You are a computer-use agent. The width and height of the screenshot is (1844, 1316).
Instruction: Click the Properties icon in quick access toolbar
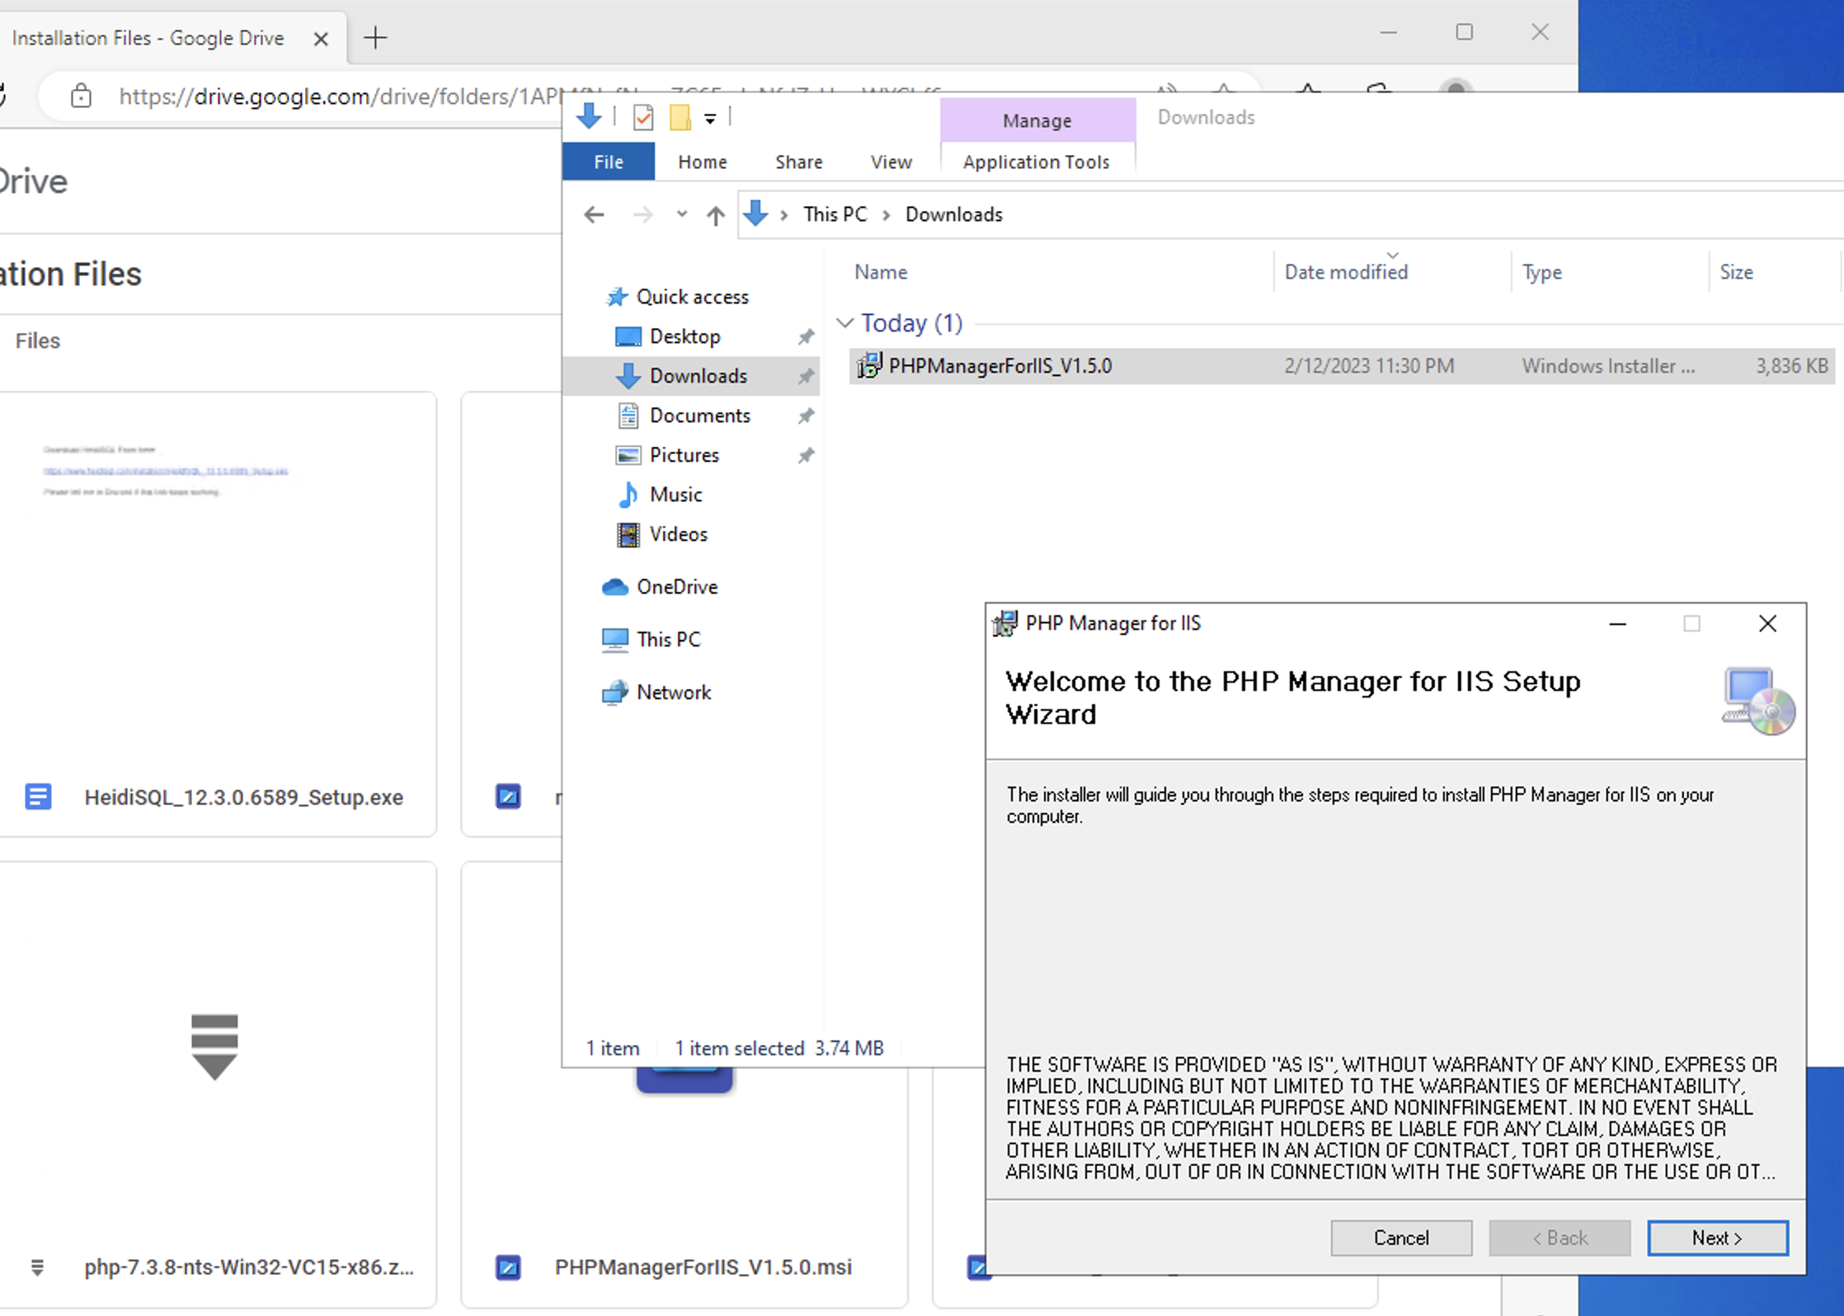pyautogui.click(x=643, y=118)
